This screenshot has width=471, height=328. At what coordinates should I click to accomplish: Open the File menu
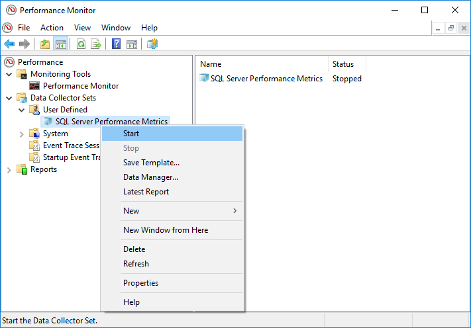tap(24, 28)
